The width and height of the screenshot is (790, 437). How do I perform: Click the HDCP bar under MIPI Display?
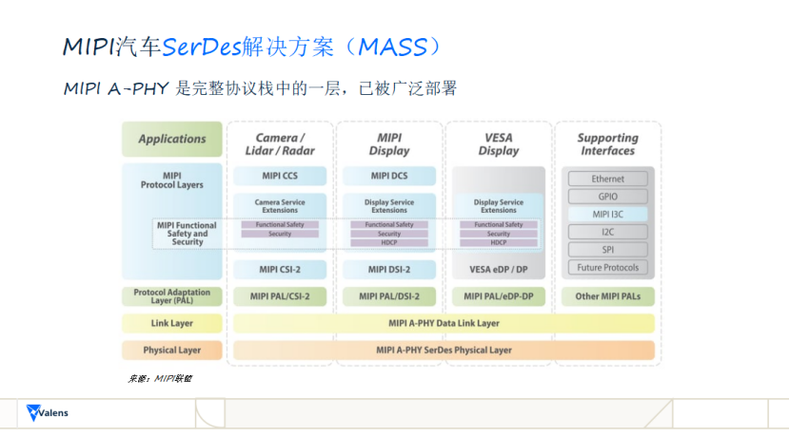pyautogui.click(x=389, y=242)
